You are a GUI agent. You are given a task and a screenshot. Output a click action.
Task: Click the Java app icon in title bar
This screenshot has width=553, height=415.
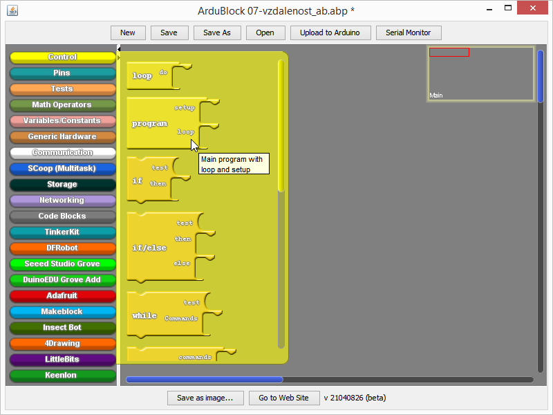pos(12,10)
